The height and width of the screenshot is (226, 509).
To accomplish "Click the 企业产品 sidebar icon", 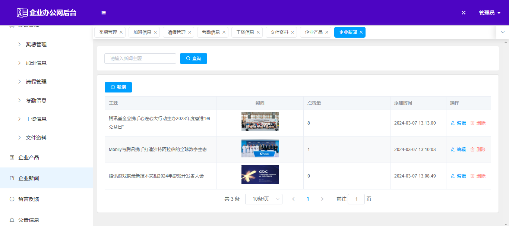I will (12, 157).
